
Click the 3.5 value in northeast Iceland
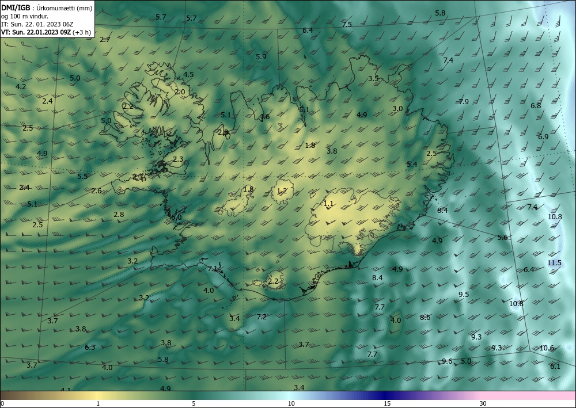point(373,78)
